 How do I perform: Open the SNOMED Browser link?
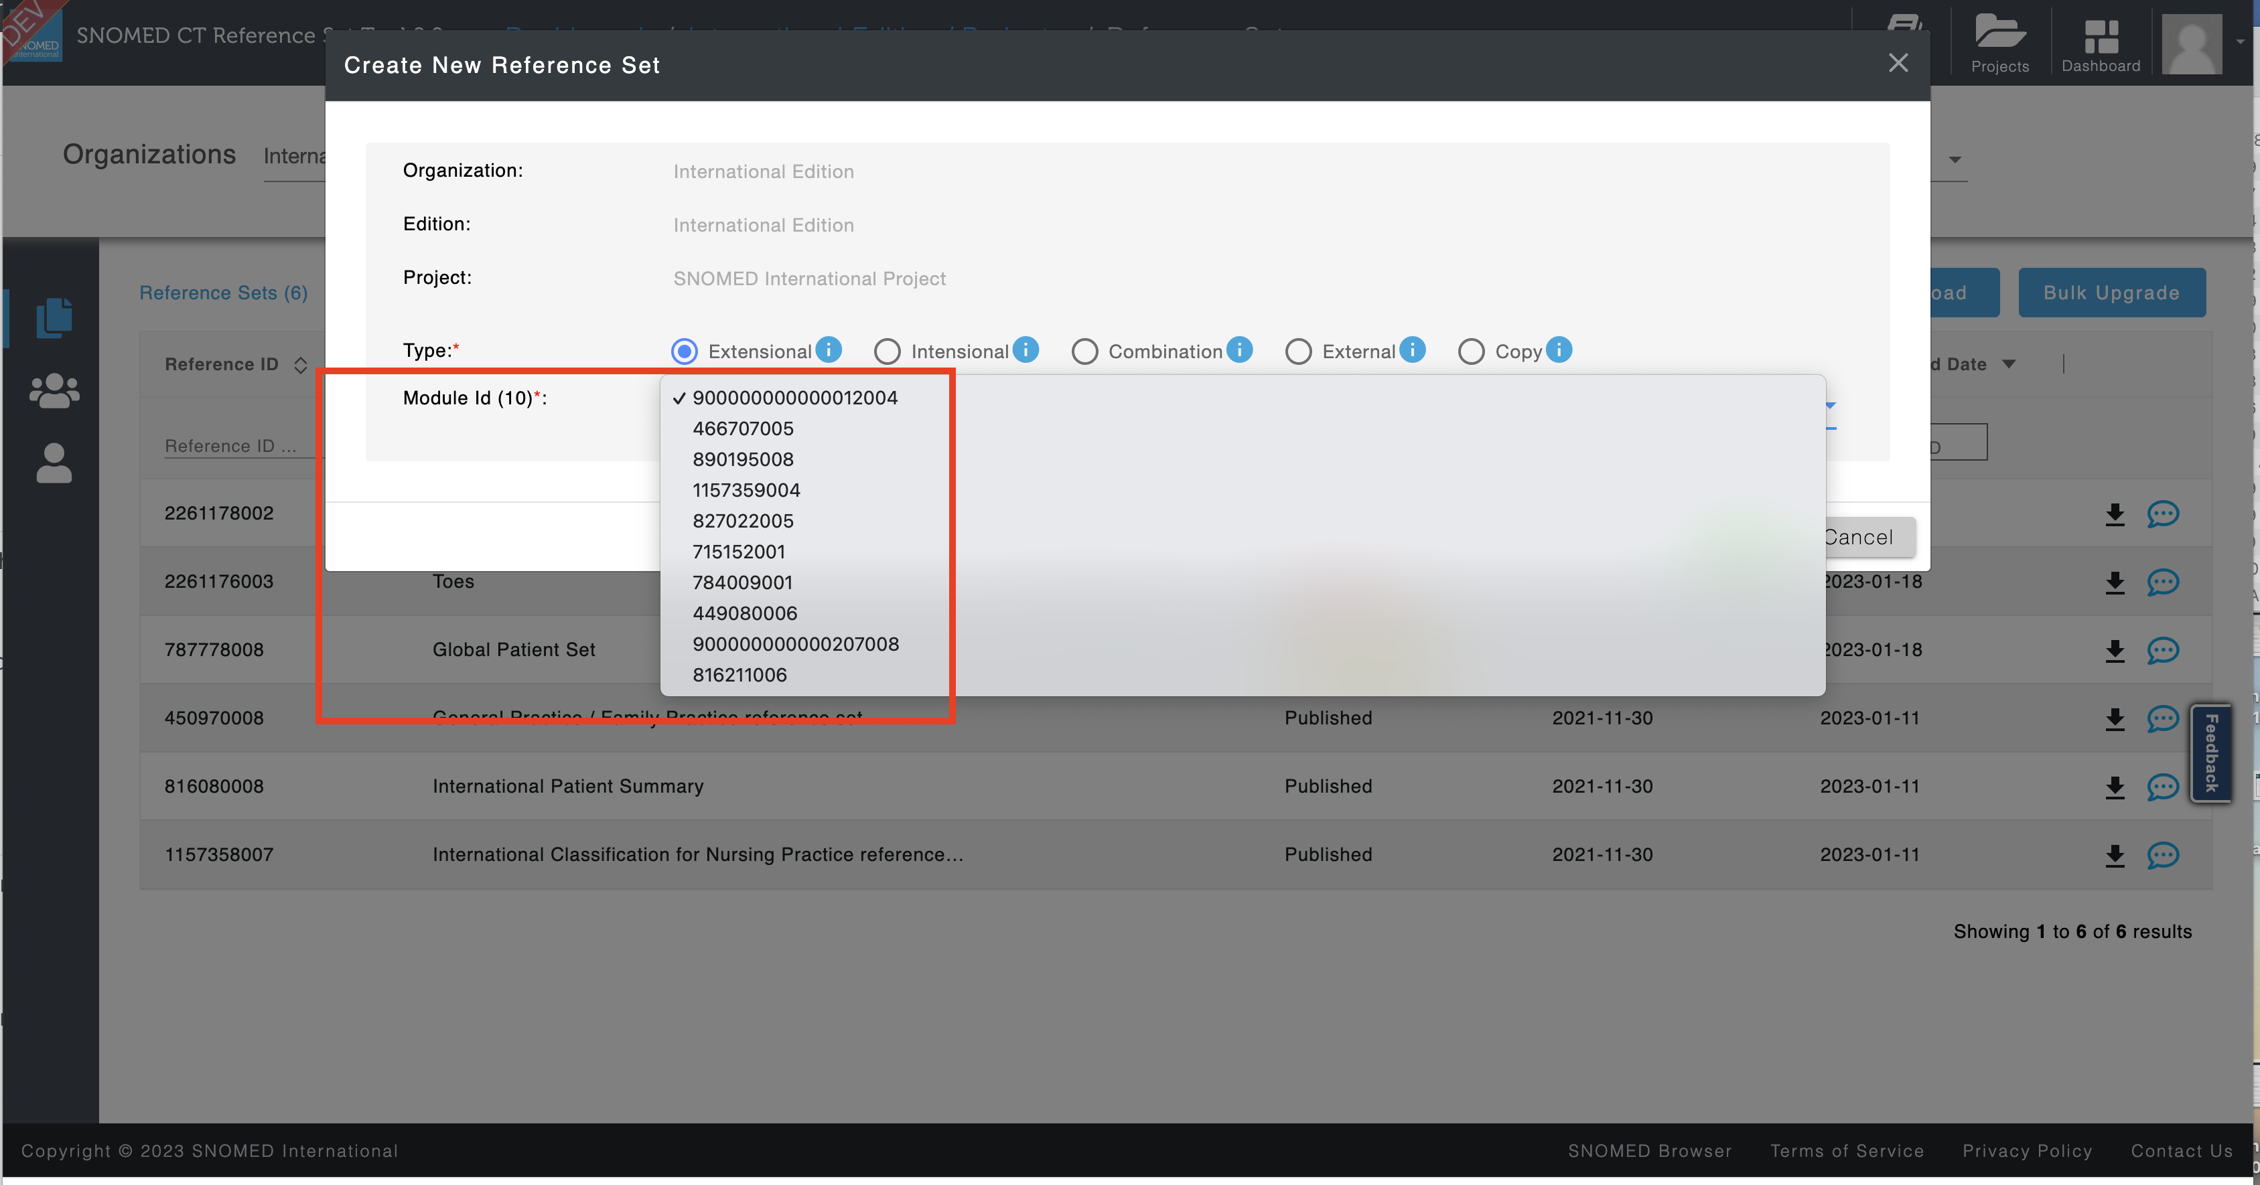click(1649, 1151)
